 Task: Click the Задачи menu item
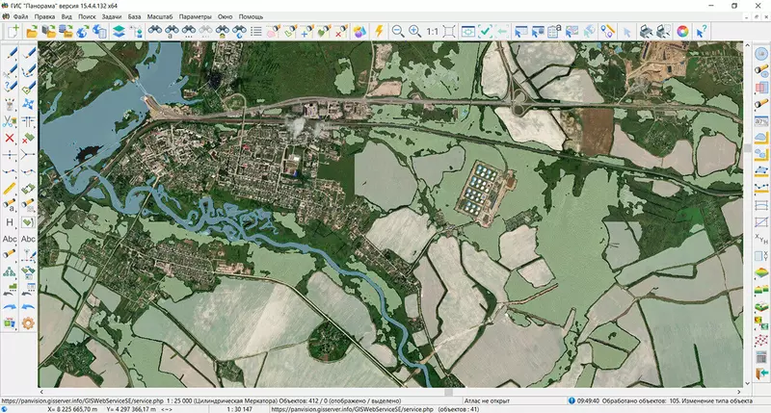point(112,17)
